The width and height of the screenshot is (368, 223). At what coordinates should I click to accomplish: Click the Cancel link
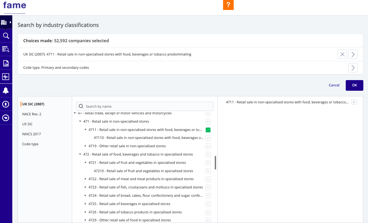click(334, 85)
